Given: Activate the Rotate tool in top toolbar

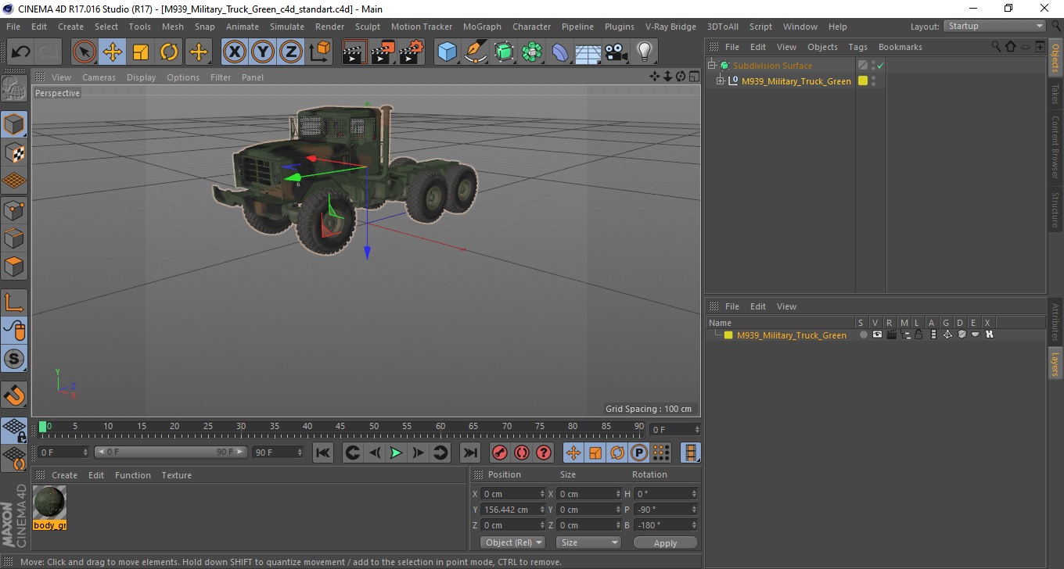Looking at the screenshot, I should (169, 52).
